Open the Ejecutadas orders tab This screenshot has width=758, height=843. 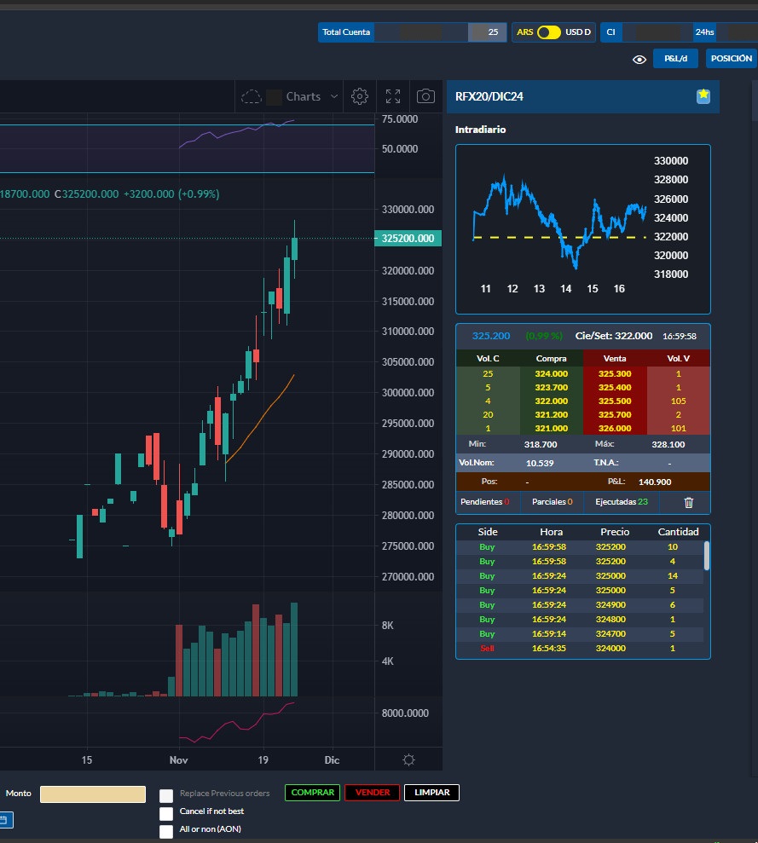[622, 501]
